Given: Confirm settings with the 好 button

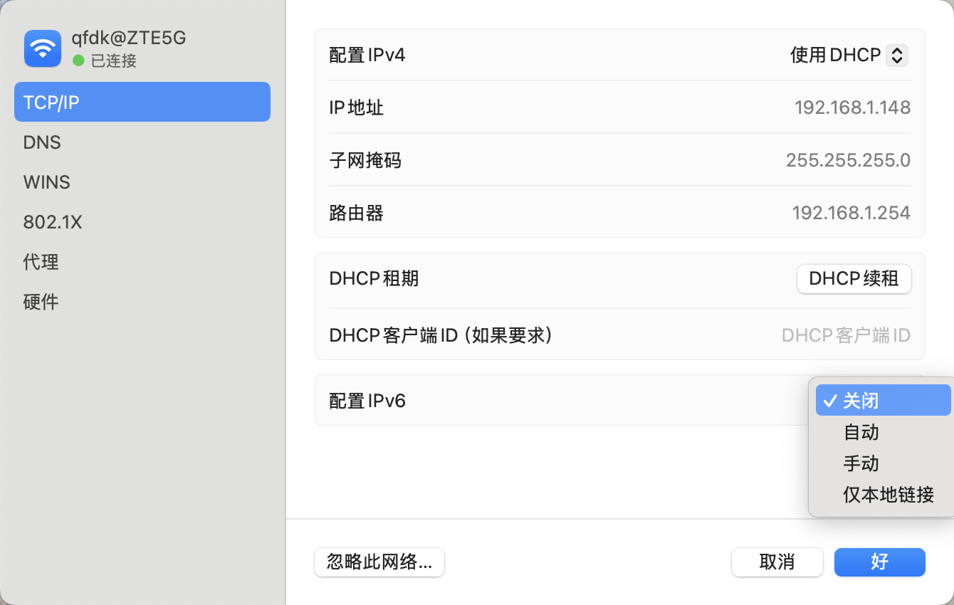Looking at the screenshot, I should coord(879,562).
